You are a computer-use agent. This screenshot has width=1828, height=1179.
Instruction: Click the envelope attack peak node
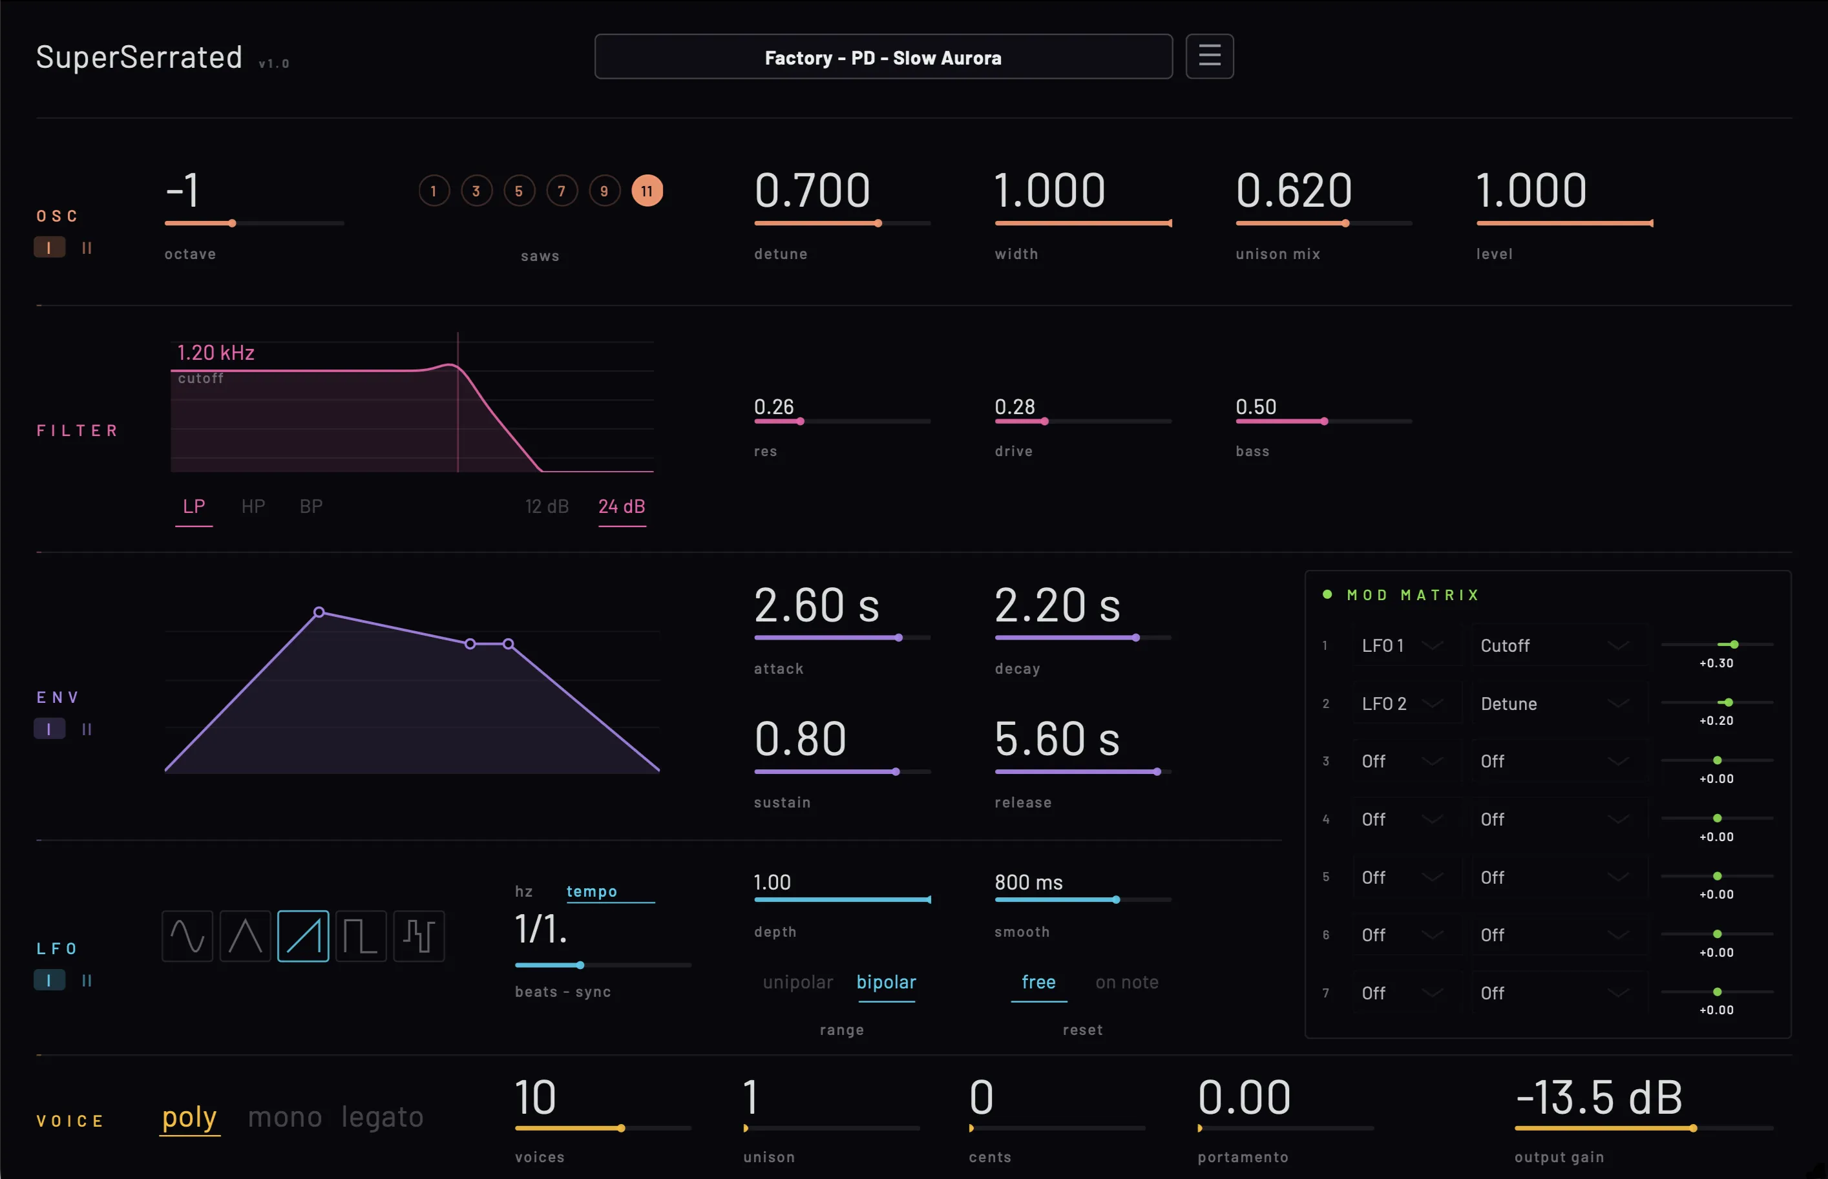319,612
